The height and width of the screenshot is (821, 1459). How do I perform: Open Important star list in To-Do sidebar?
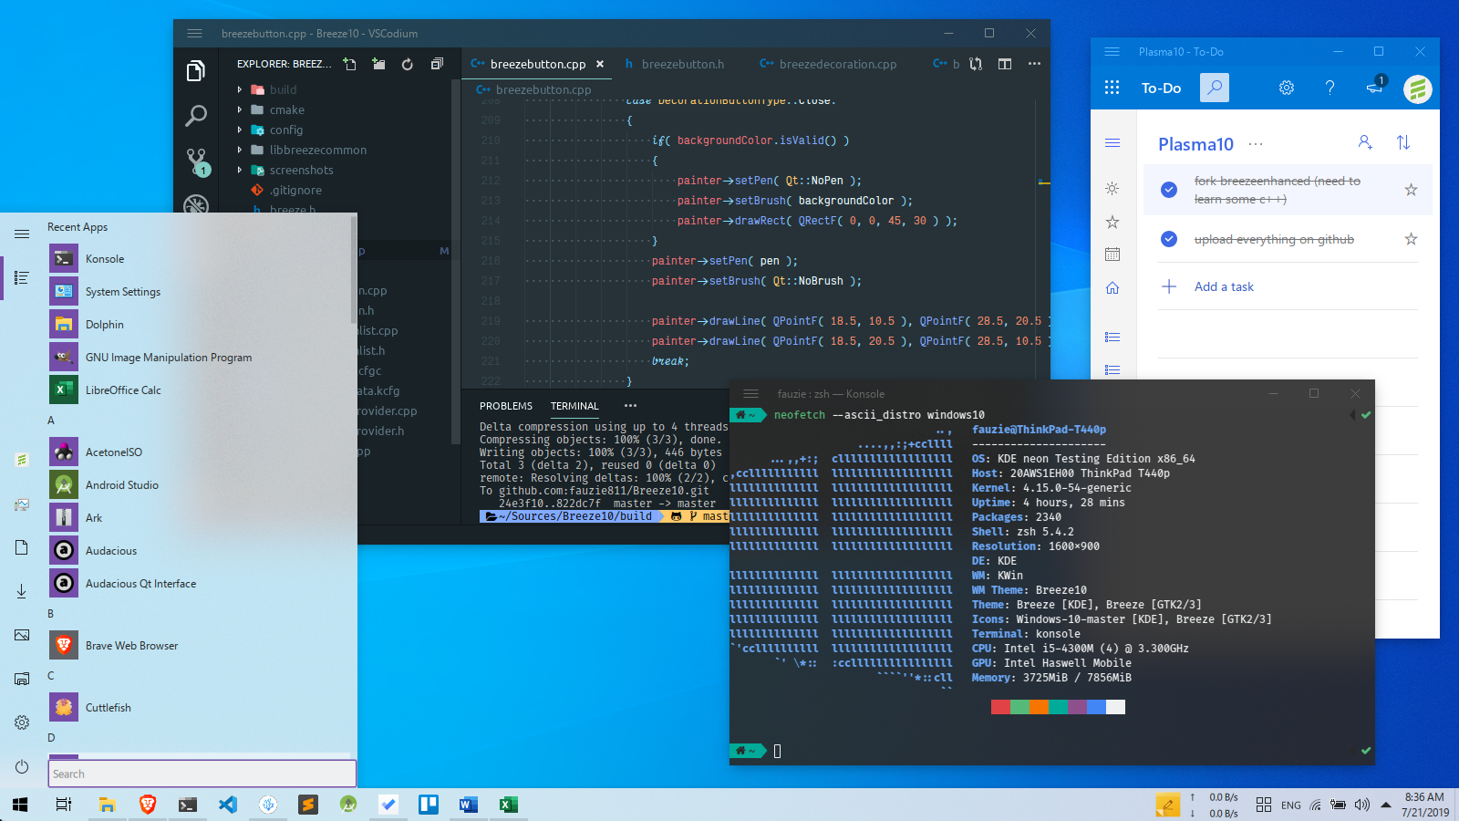coord(1112,222)
